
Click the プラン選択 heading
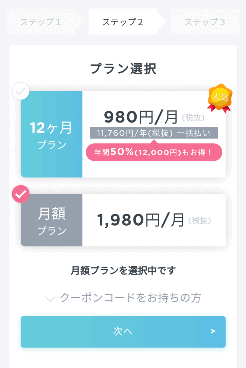[x=123, y=69]
